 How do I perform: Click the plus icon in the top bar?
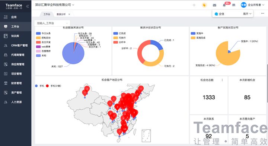(x=194, y=5)
